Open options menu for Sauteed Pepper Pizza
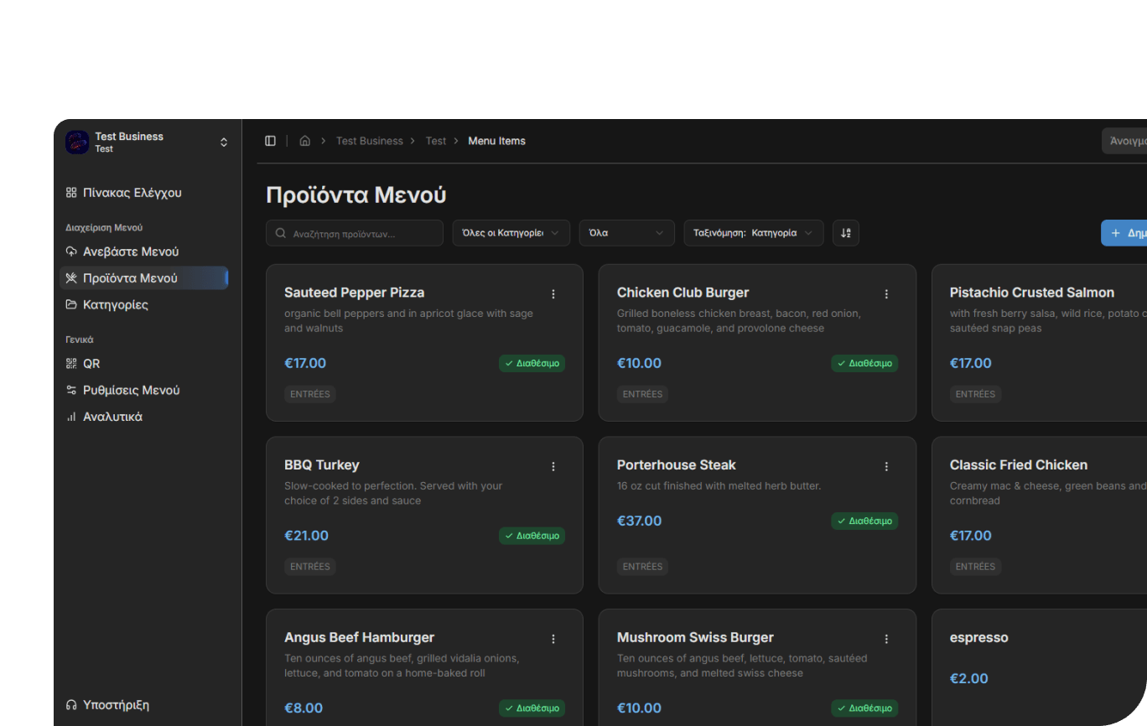1147x726 pixels. (553, 293)
